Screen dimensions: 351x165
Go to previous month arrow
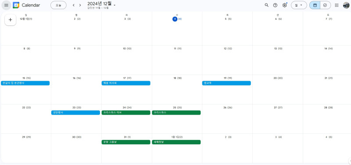[x=73, y=5]
